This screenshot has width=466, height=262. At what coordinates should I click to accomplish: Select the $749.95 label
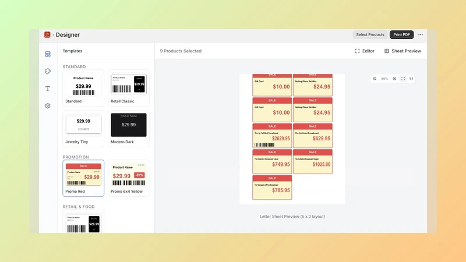272,162
